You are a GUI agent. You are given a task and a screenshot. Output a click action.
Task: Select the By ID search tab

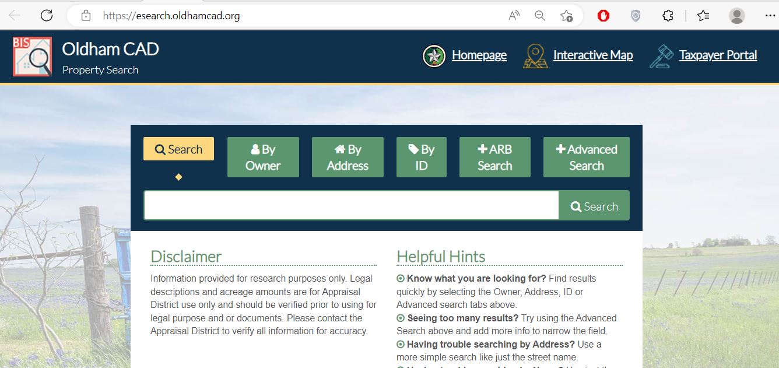point(422,157)
